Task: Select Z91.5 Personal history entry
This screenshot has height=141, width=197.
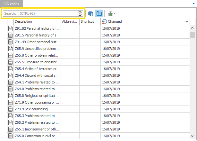Action: click(x=37, y=35)
